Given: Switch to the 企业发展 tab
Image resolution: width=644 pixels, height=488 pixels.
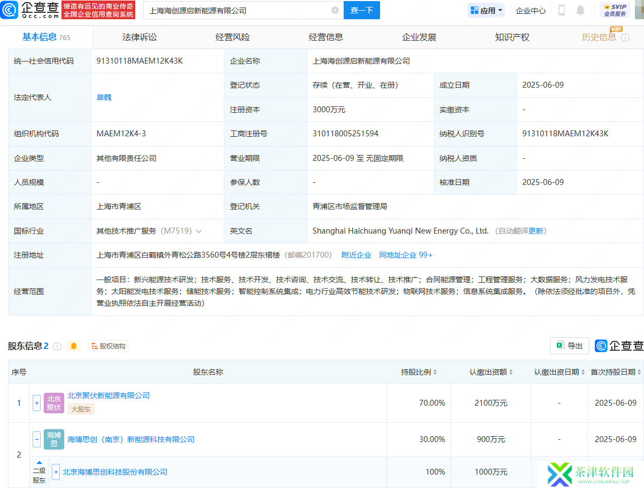Looking at the screenshot, I should click(419, 37).
